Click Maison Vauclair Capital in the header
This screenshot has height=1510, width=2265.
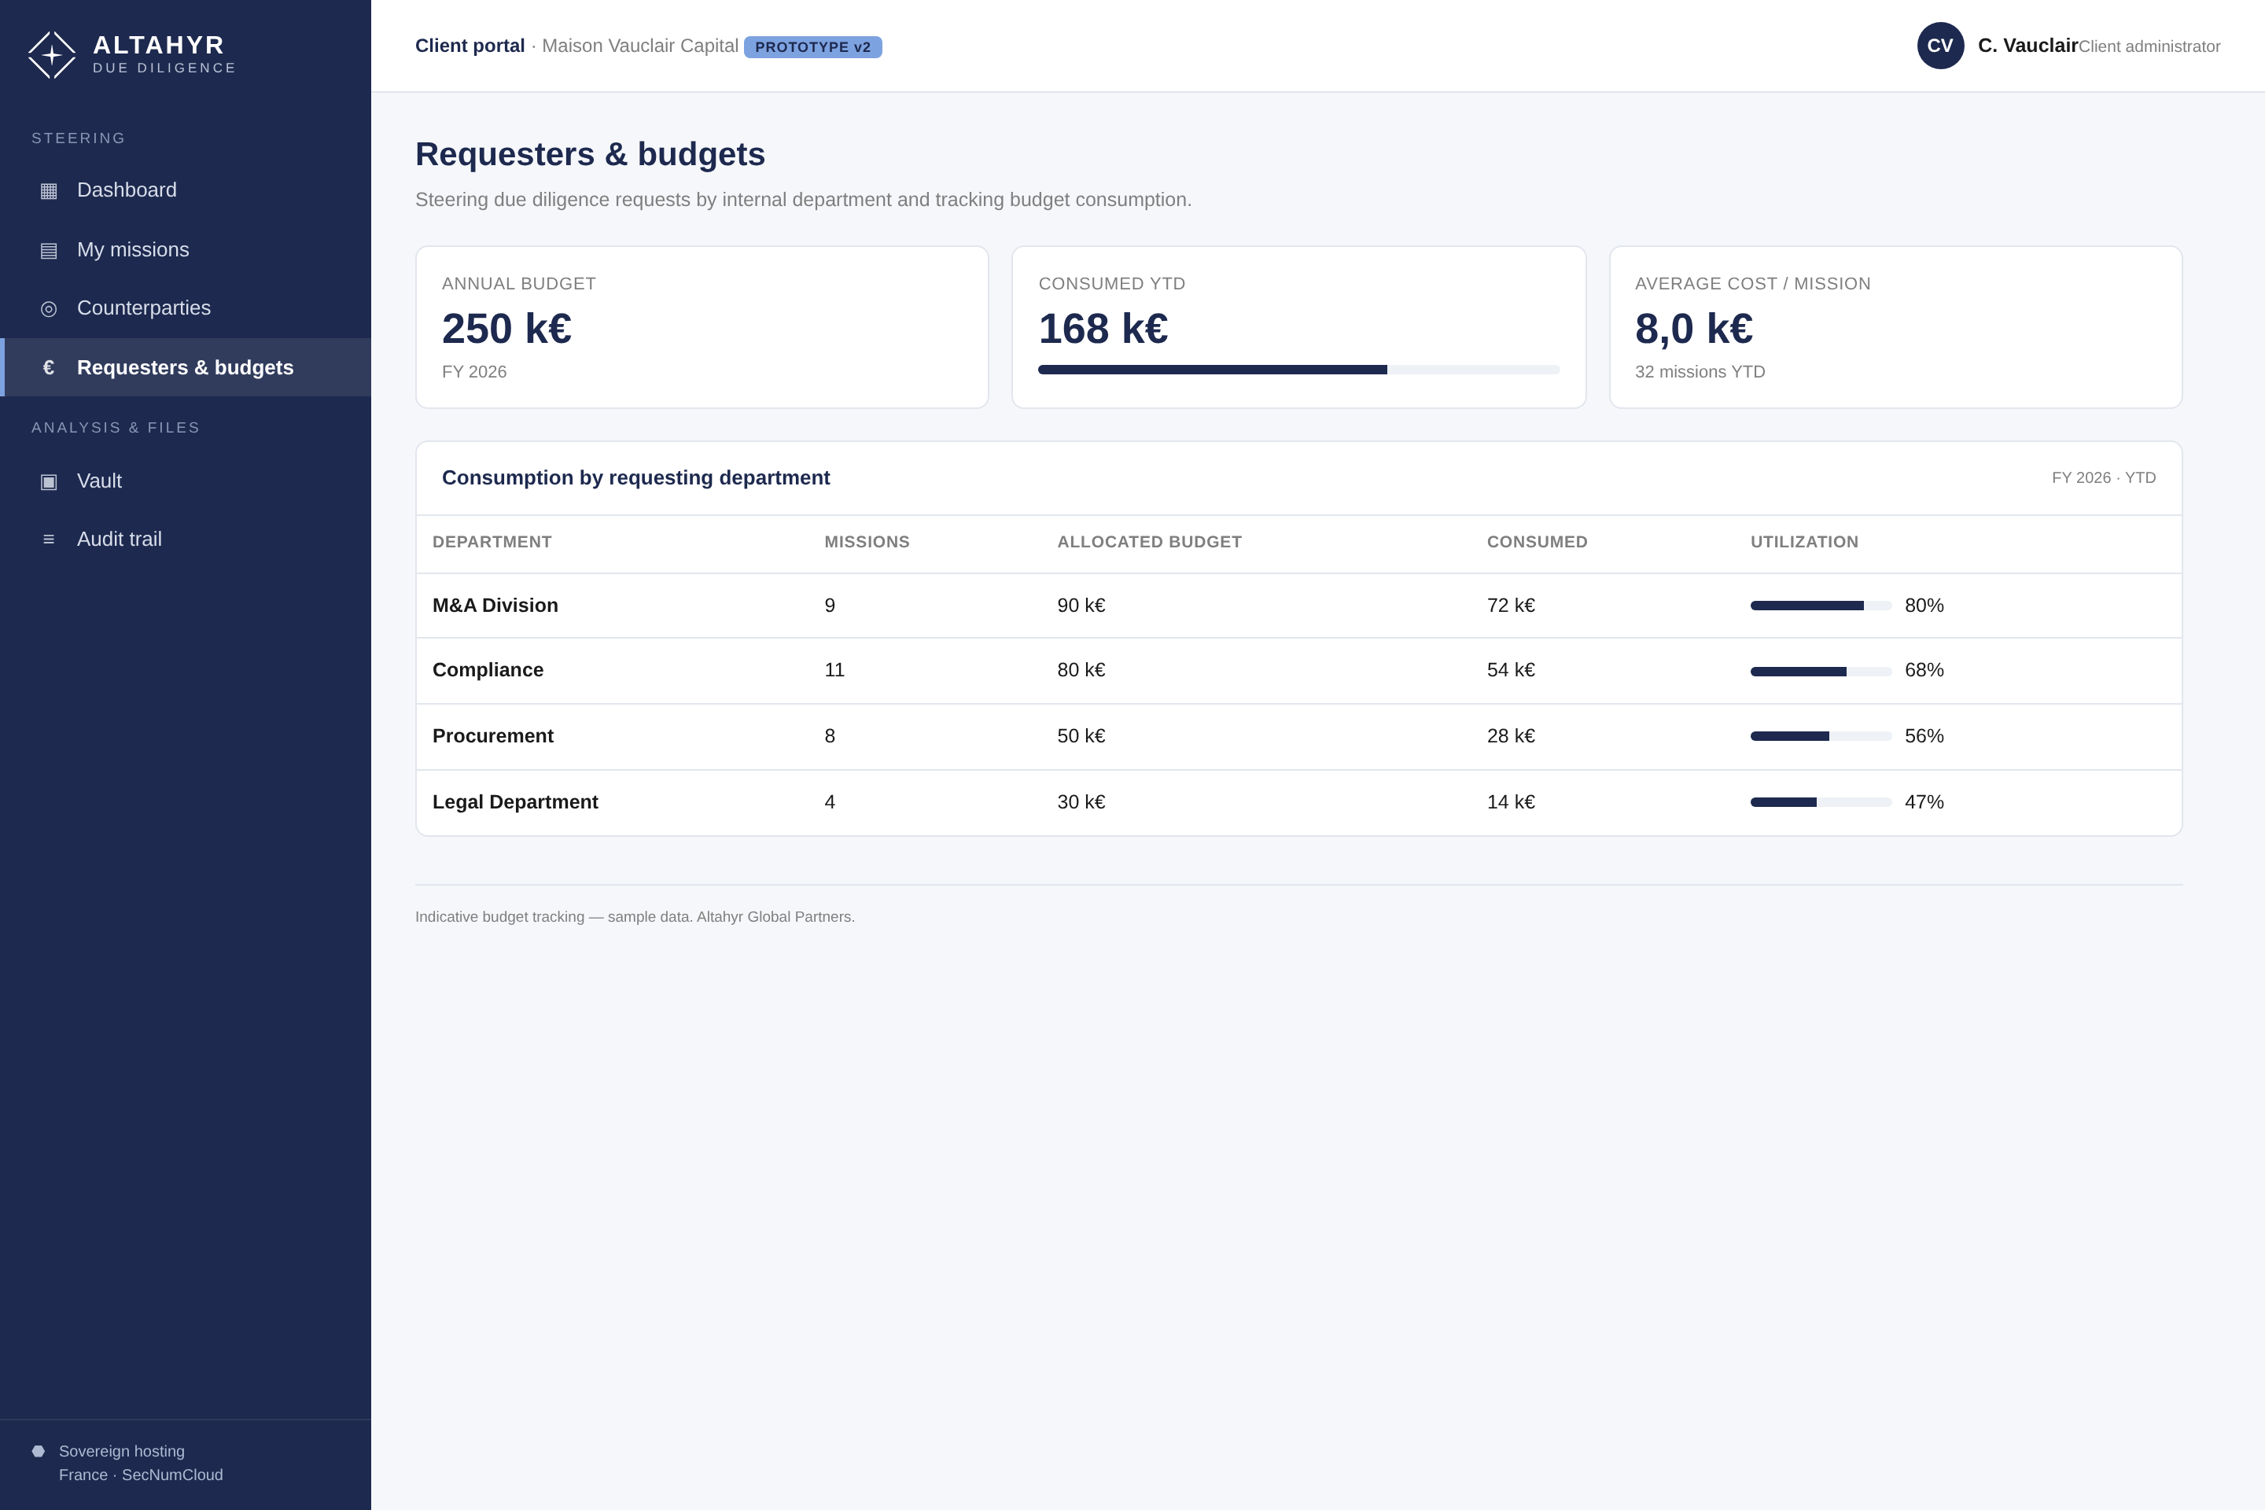(x=640, y=46)
